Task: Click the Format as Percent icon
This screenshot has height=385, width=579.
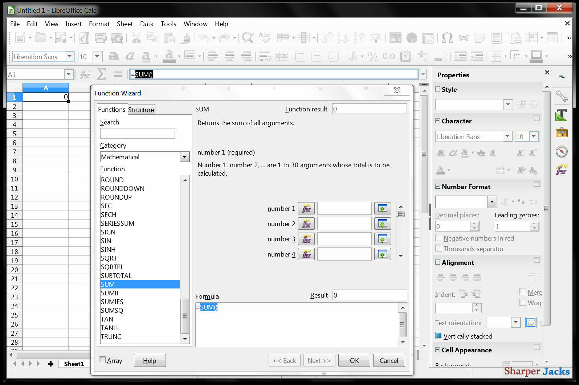Action: coord(373,56)
